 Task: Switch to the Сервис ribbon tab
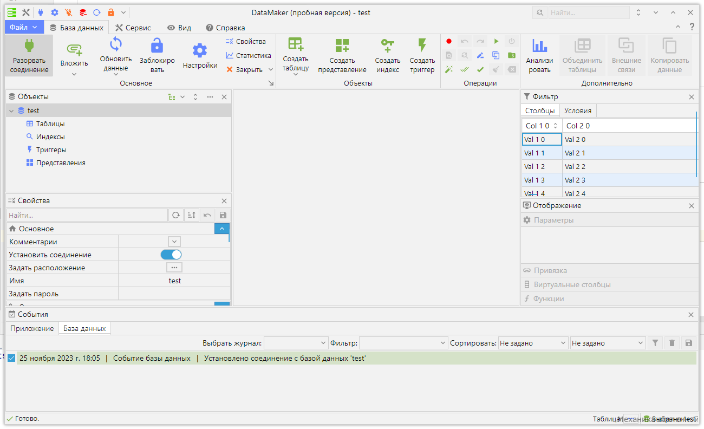pos(133,28)
